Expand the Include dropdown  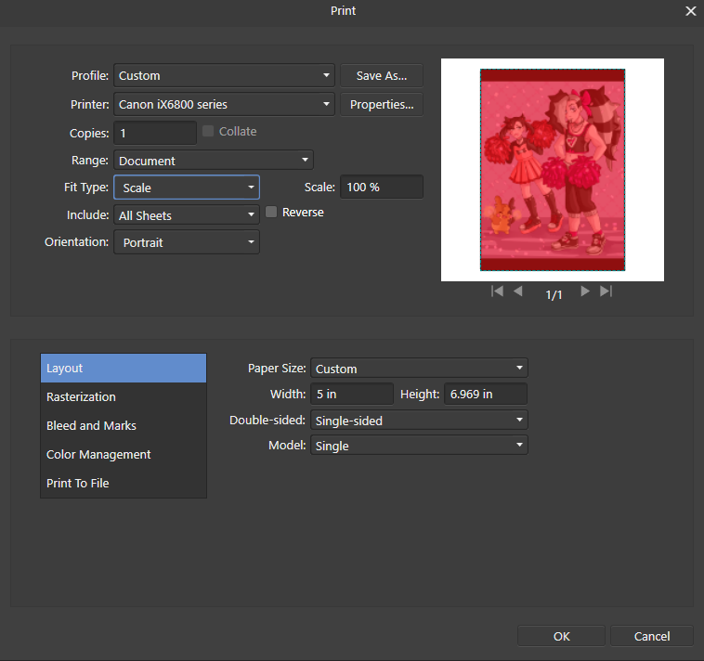pos(187,215)
